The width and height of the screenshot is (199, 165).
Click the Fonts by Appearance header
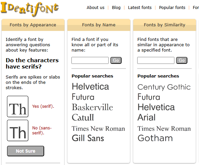tap(33, 25)
